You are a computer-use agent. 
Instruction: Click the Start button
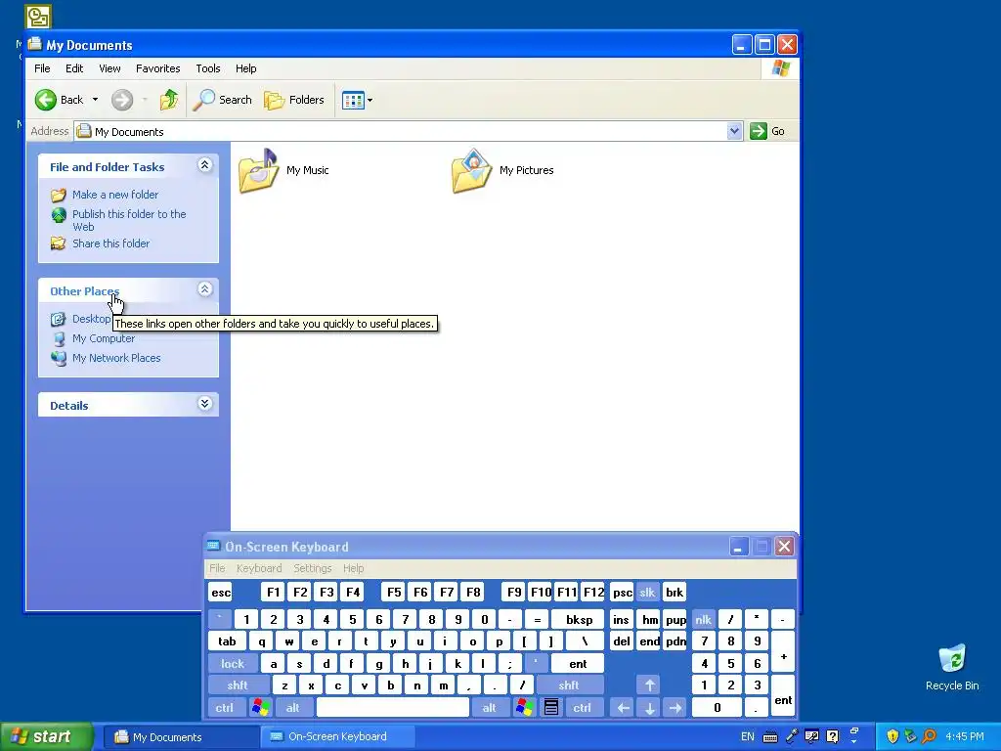46,737
